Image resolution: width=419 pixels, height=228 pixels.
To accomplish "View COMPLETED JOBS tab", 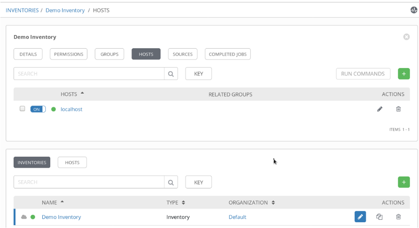I will point(228,54).
